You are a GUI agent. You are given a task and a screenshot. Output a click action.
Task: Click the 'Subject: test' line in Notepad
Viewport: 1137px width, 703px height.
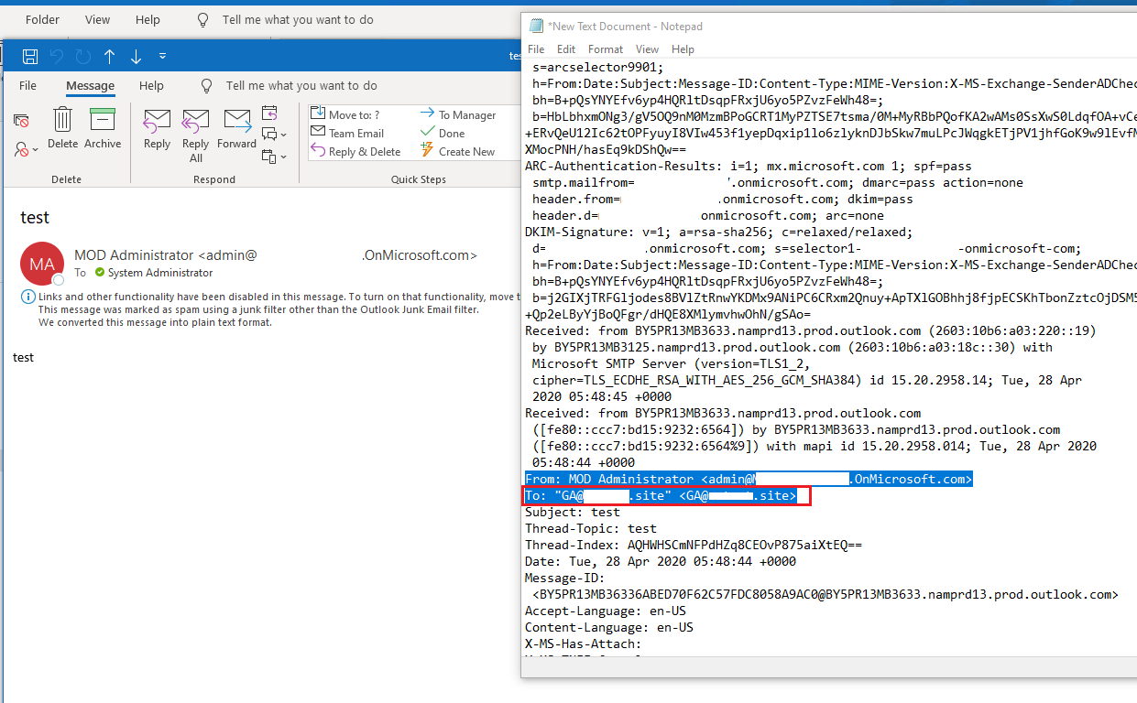click(x=573, y=513)
